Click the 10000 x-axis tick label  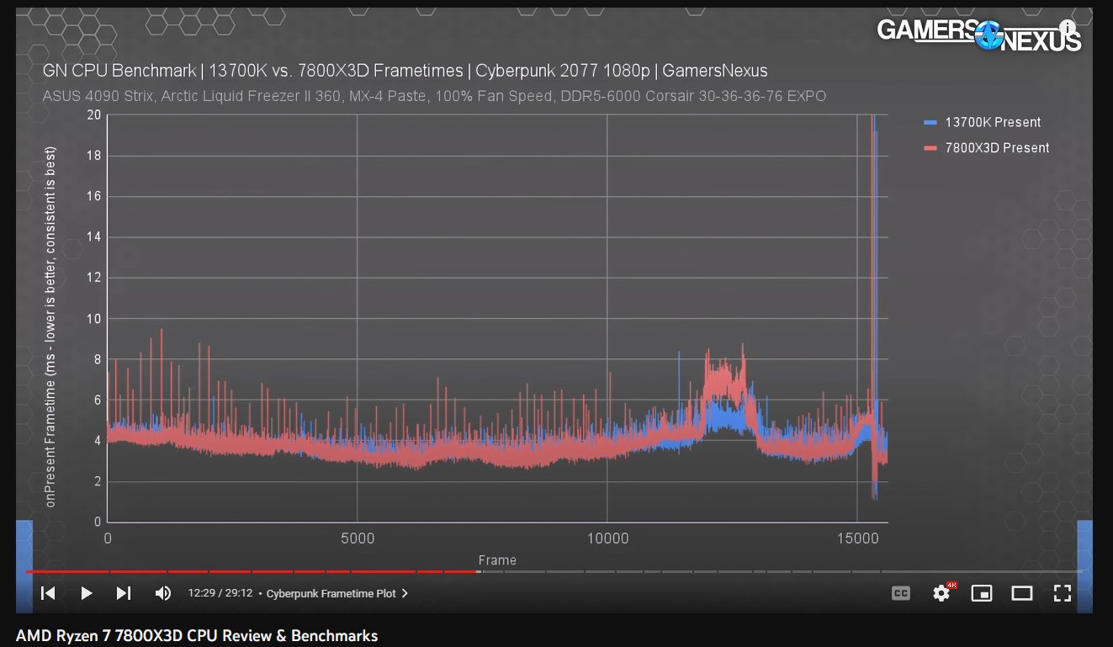[607, 538]
